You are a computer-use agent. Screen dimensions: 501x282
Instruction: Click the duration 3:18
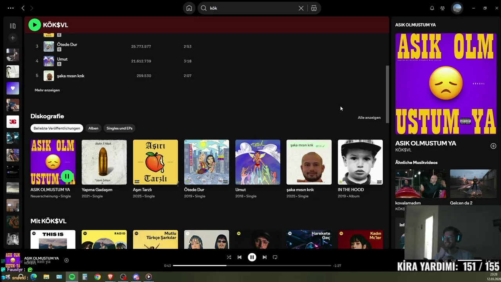click(187, 61)
